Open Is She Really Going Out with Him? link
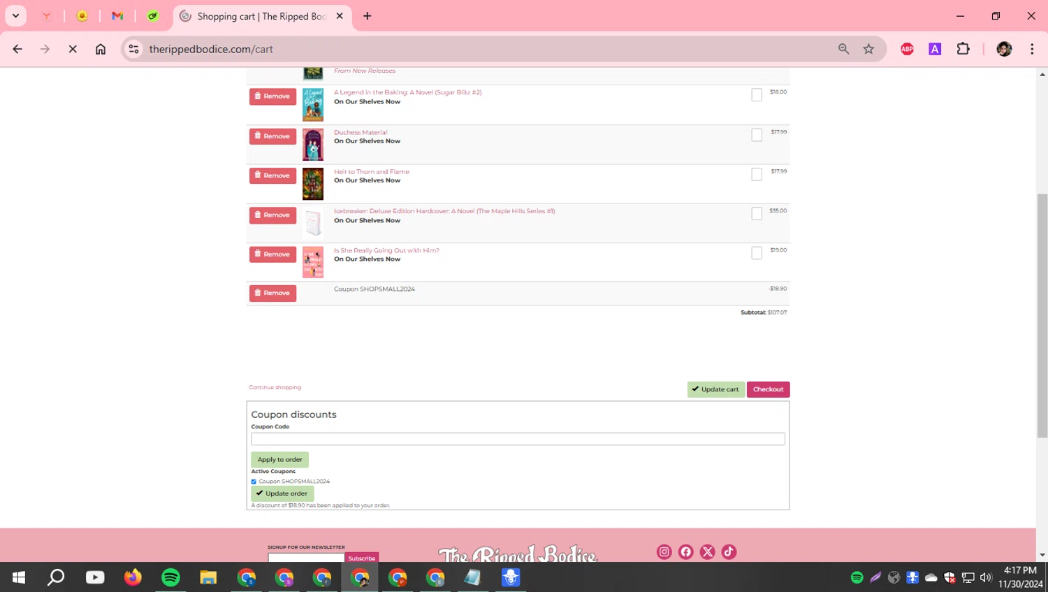The height and width of the screenshot is (592, 1048). [386, 250]
